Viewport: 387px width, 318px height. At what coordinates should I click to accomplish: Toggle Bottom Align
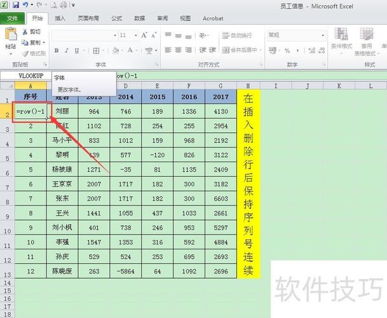tap(188, 36)
